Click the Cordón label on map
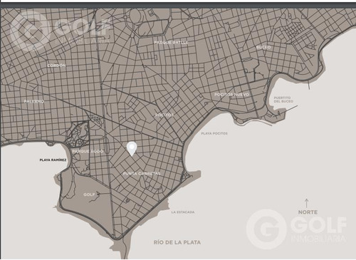This screenshot has width=356, height=260. click(x=56, y=66)
